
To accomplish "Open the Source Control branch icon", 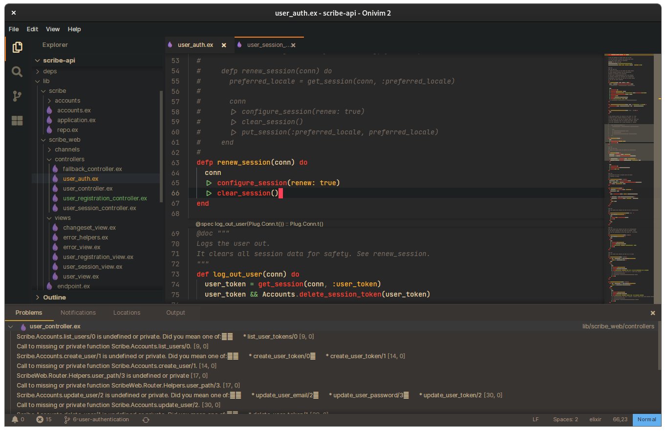I will tap(17, 96).
